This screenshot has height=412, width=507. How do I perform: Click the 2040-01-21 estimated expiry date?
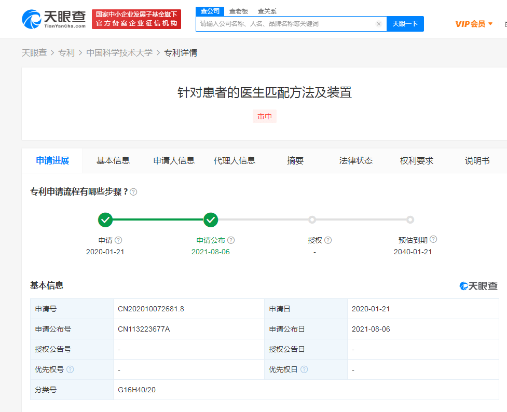(413, 252)
